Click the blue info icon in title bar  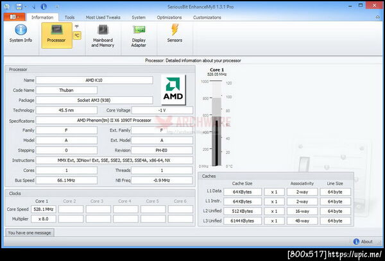click(x=44, y=6)
